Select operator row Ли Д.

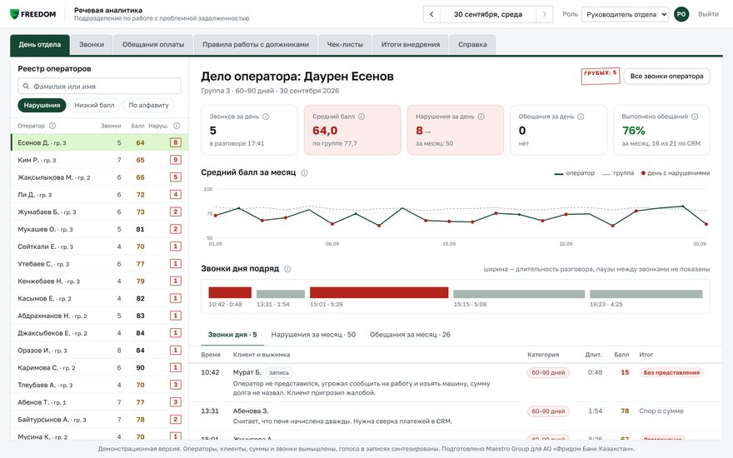click(x=100, y=194)
